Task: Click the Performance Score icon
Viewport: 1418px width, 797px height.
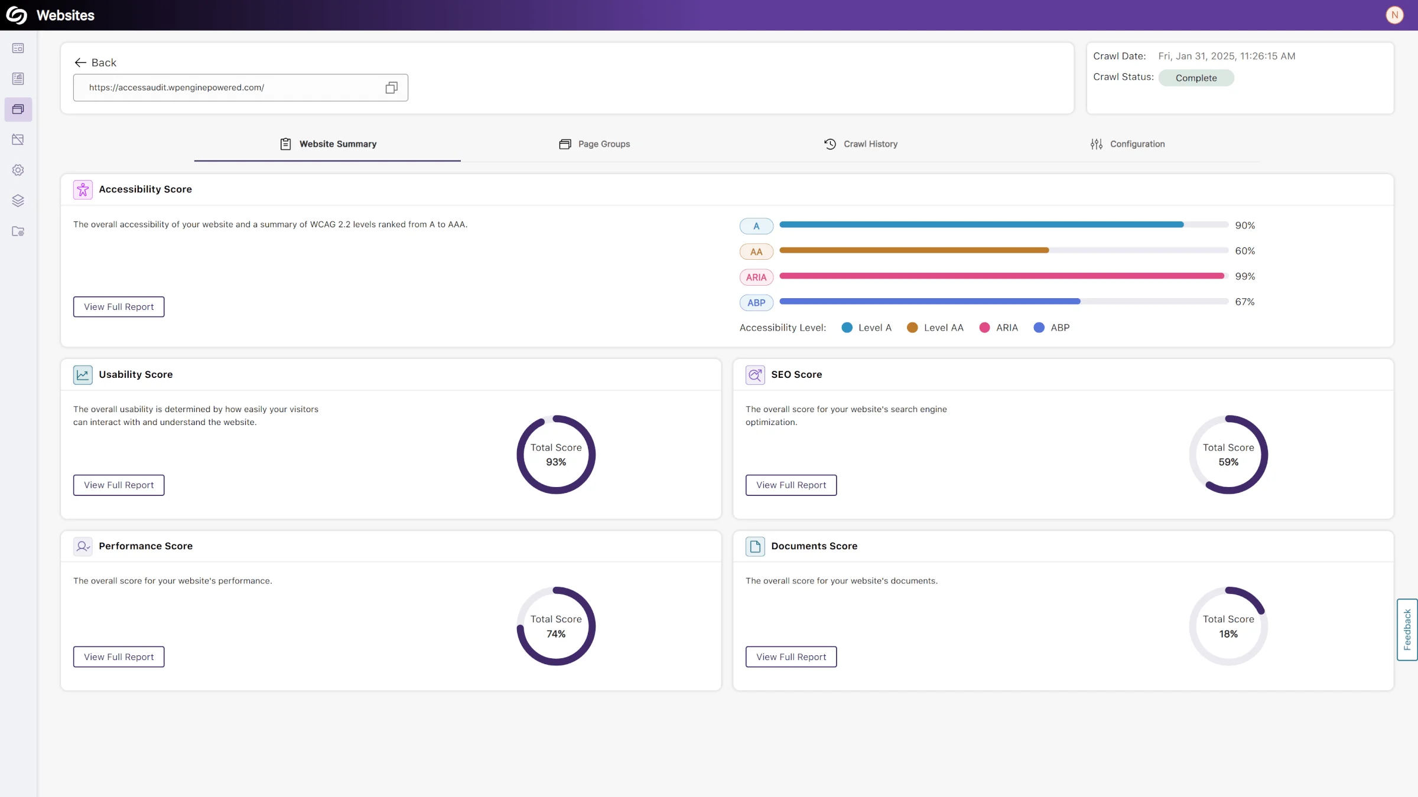Action: [83, 547]
